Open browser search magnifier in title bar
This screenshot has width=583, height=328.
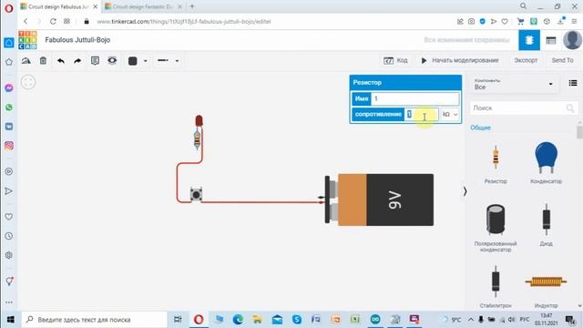(523, 6)
